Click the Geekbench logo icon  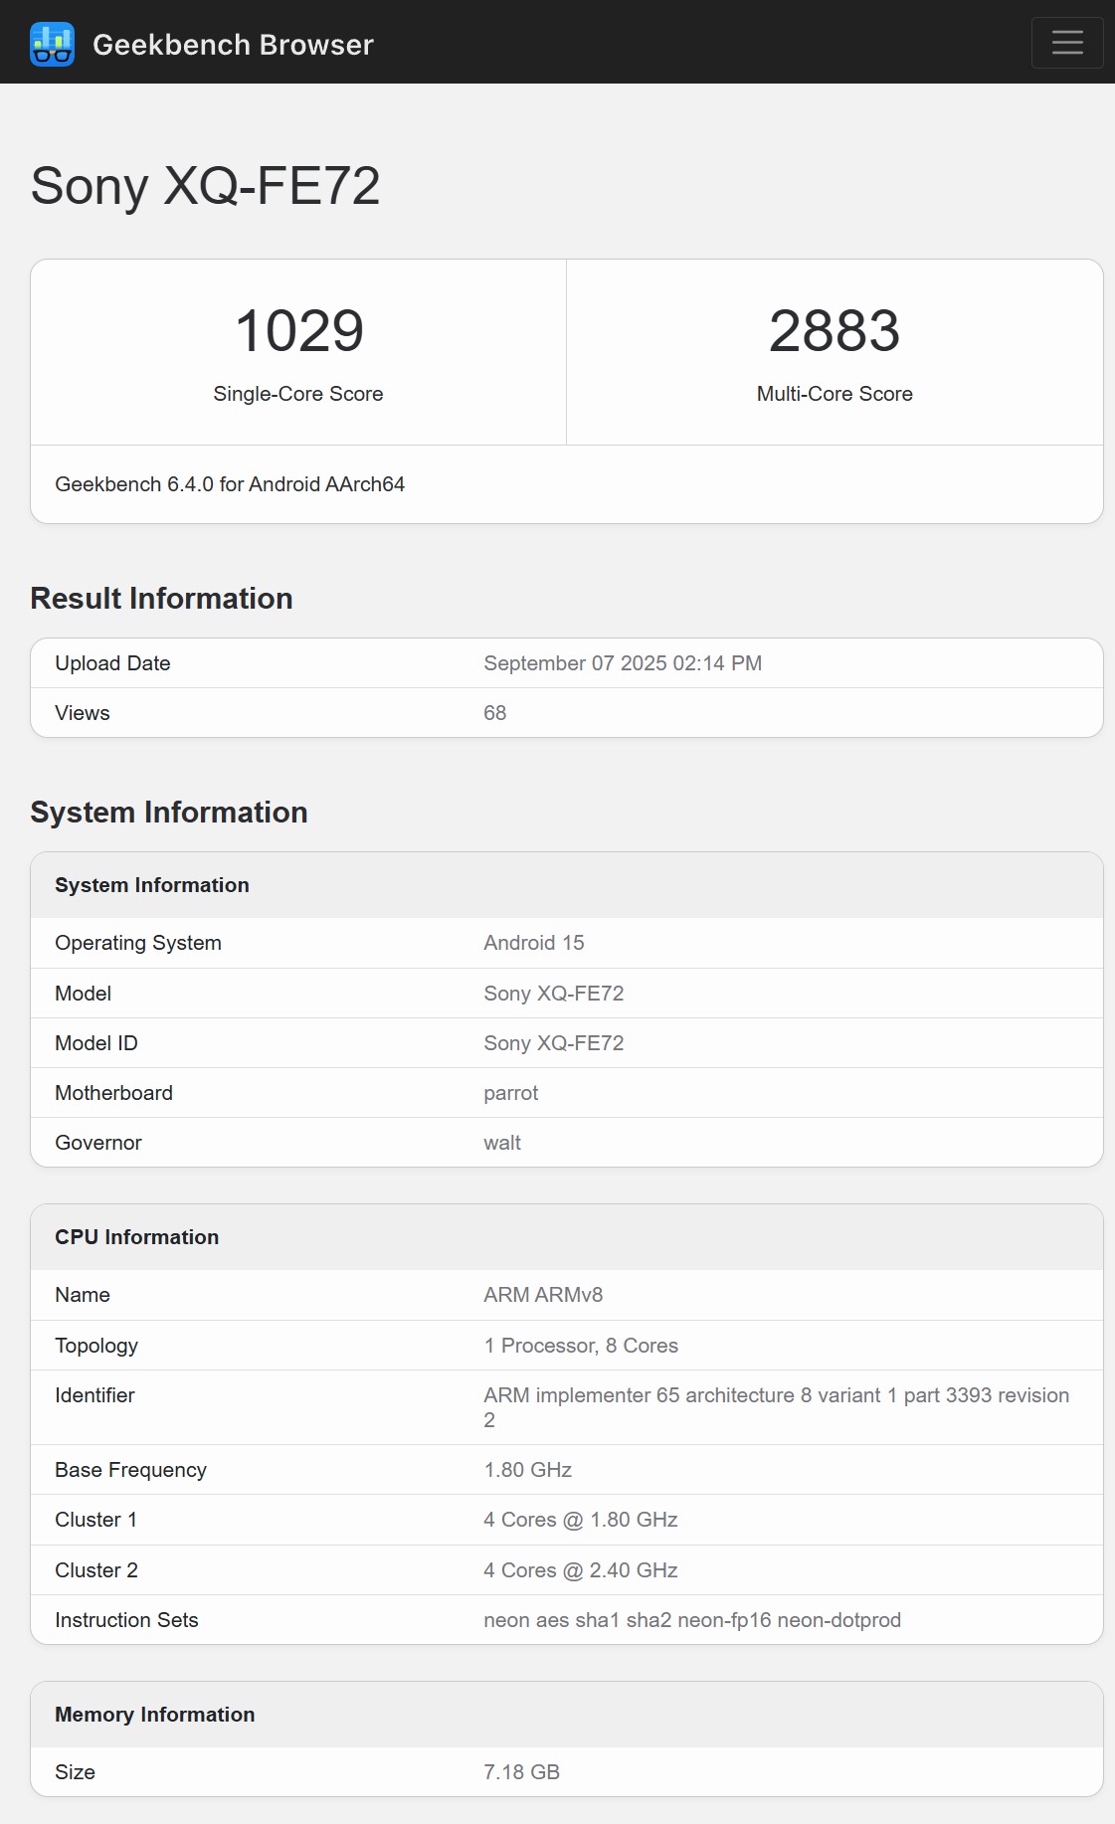click(x=52, y=44)
